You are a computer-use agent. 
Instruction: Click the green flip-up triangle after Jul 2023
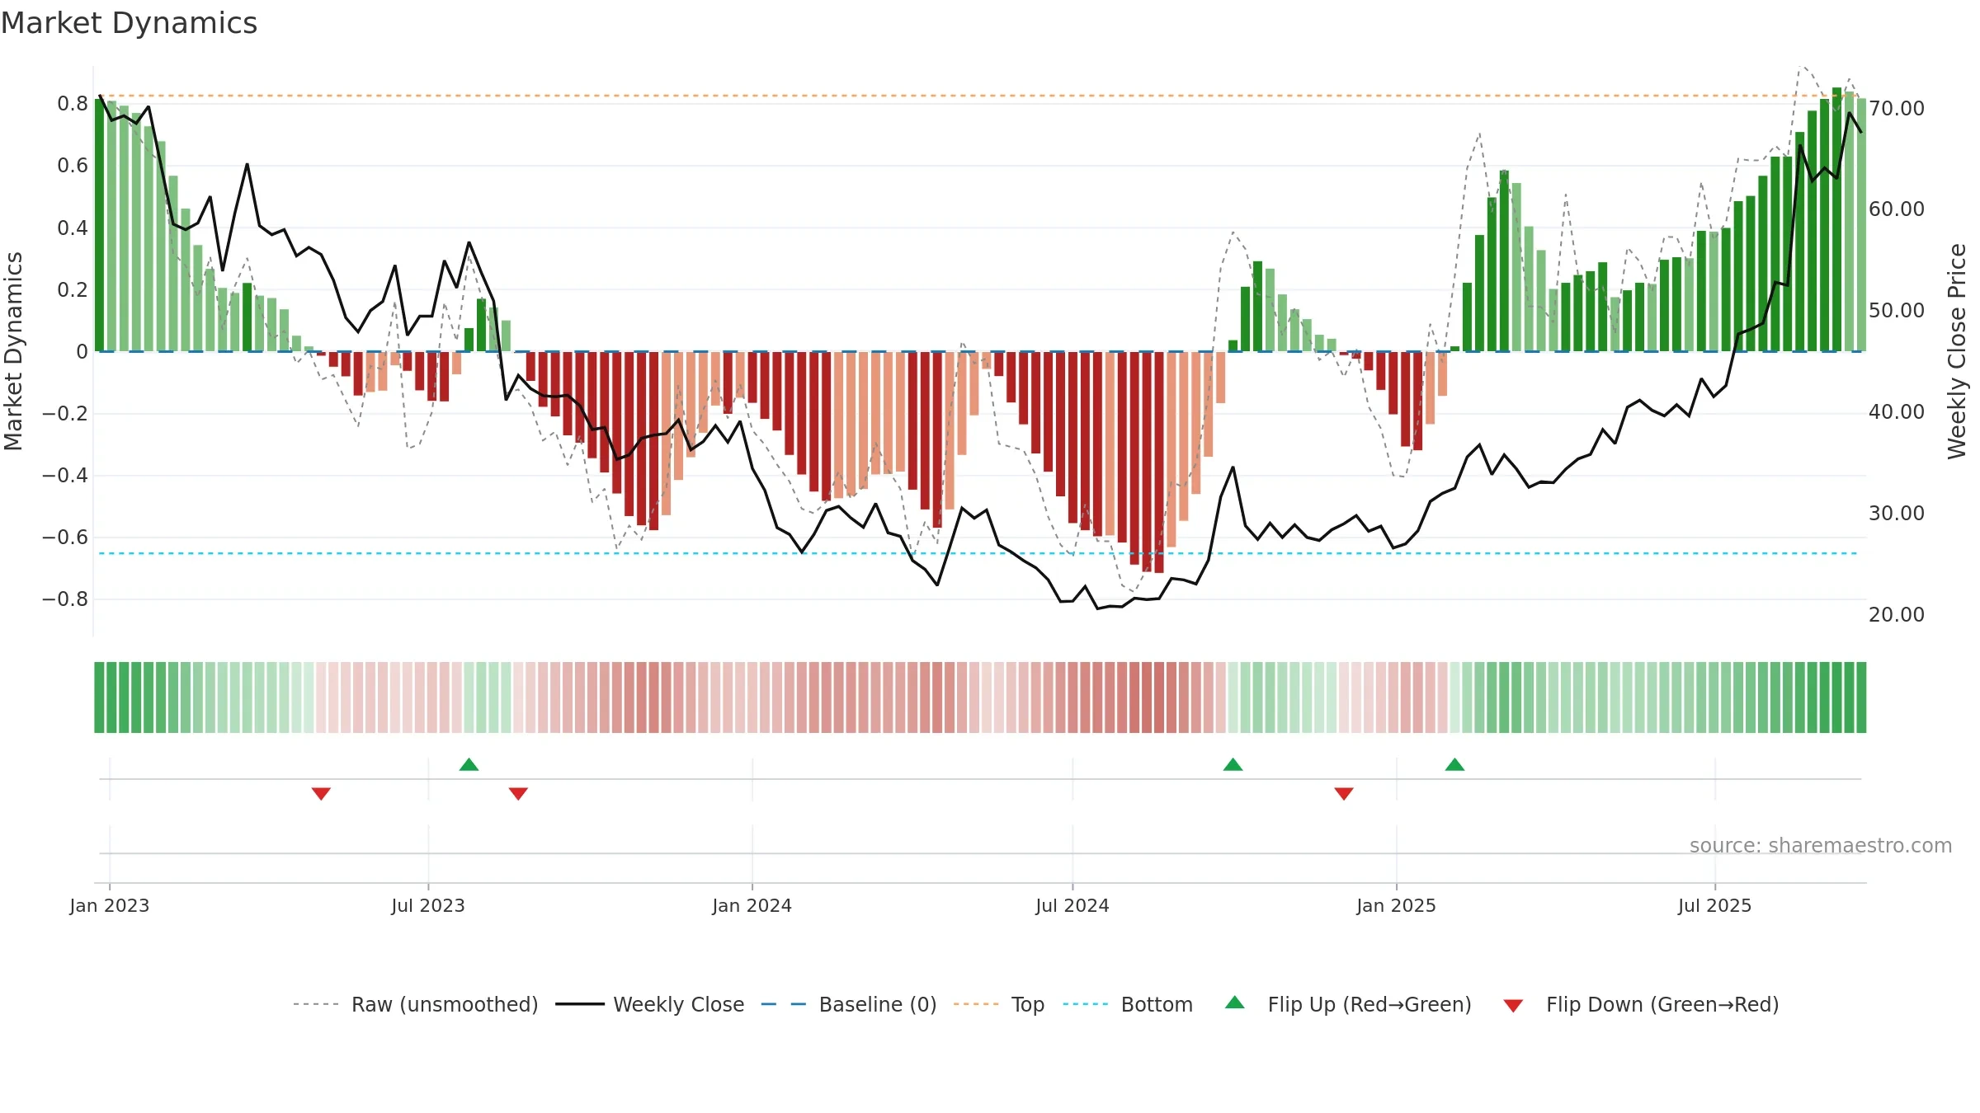pos(469,764)
